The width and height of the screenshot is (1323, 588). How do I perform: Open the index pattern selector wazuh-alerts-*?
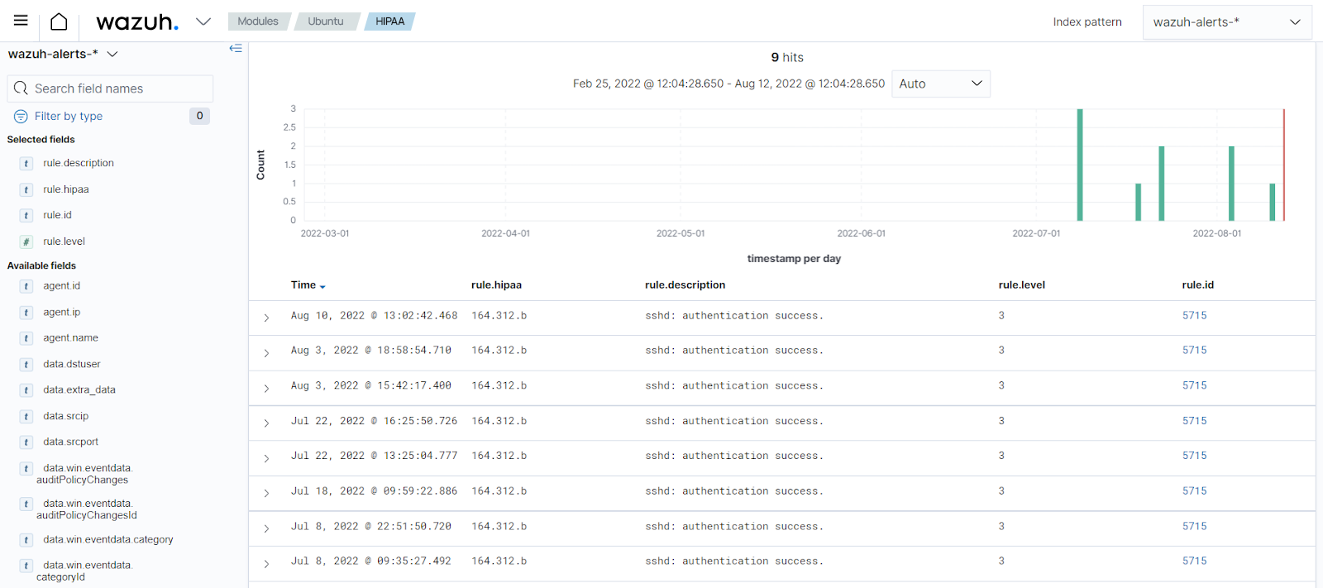coord(1226,22)
